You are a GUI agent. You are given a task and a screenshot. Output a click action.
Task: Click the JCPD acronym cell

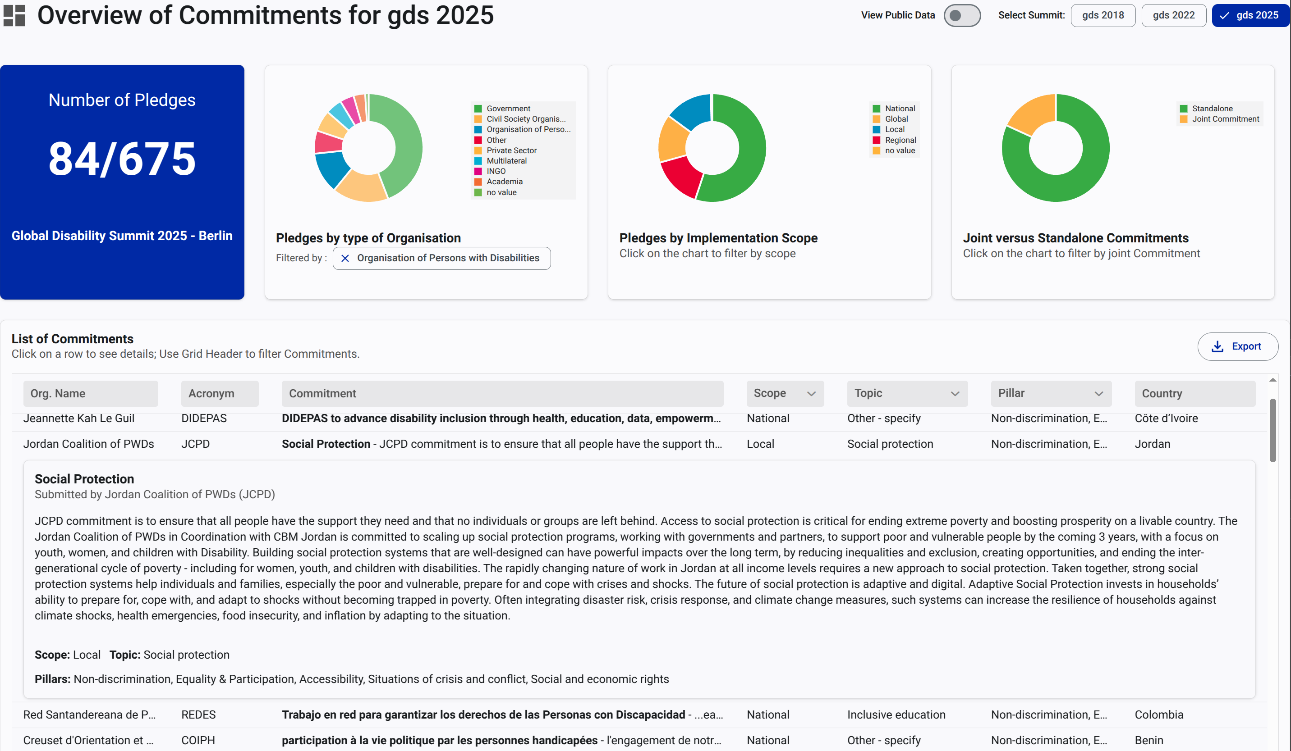tap(196, 444)
